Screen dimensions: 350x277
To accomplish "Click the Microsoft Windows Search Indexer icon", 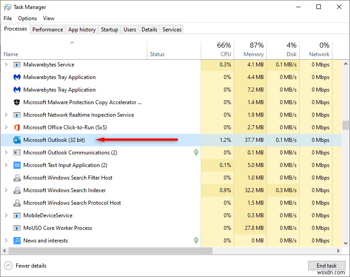I will (17, 190).
